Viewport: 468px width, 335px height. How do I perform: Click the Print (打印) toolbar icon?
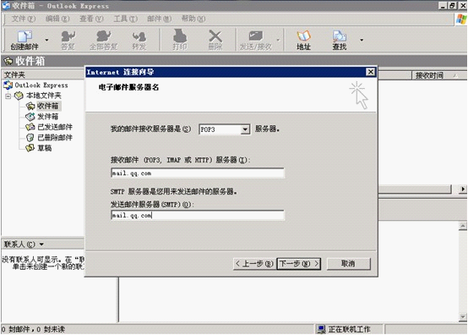tap(180, 40)
